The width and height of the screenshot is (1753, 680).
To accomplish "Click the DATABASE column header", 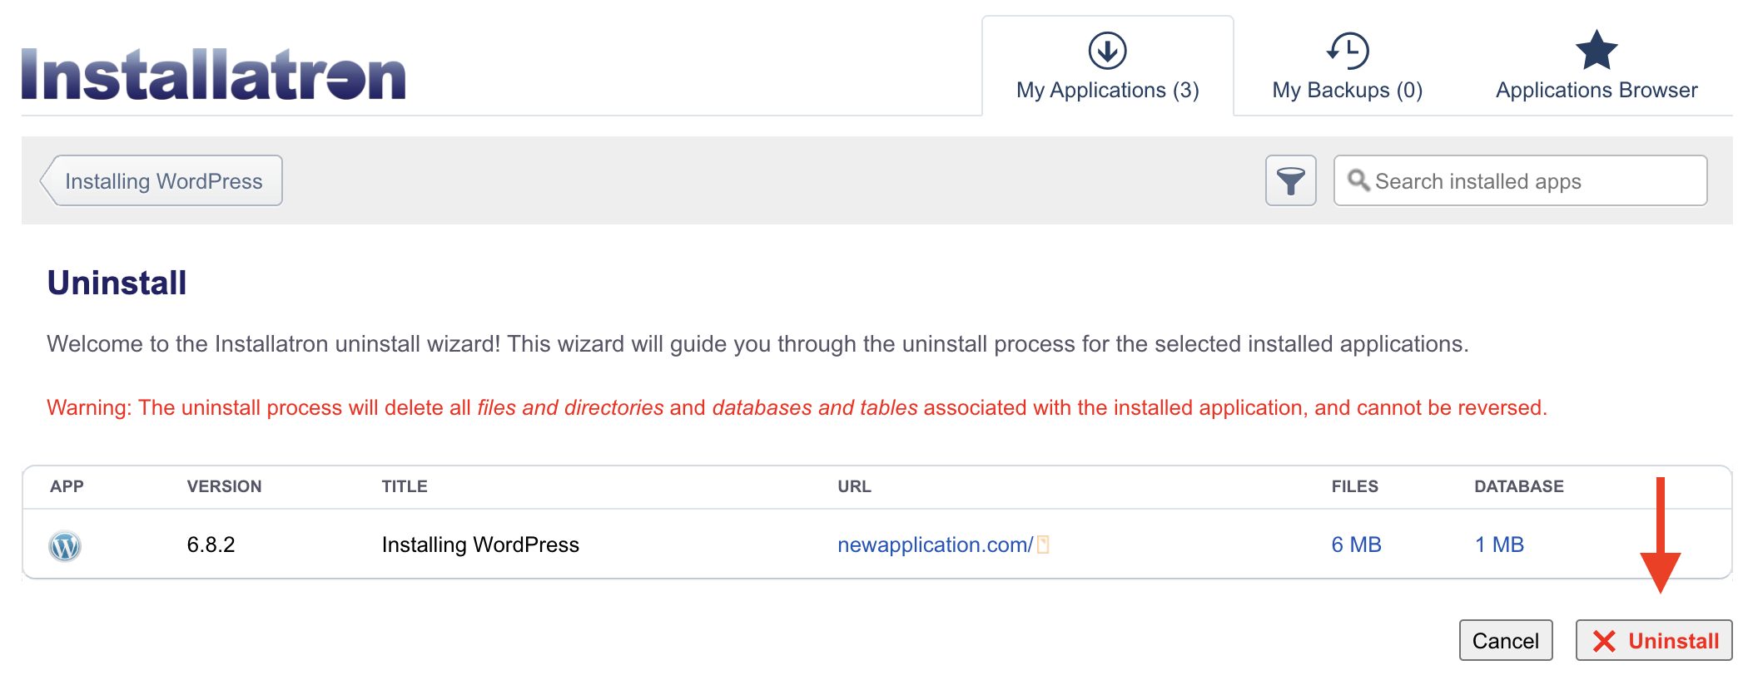I will tap(1518, 486).
